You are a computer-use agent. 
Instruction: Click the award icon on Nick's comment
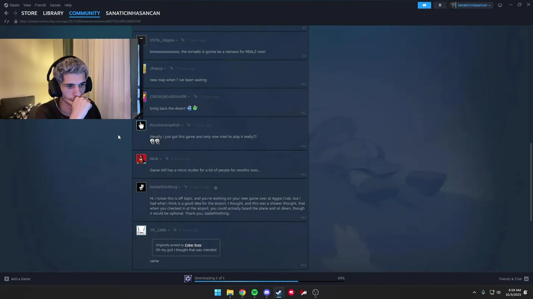pyautogui.click(x=167, y=159)
